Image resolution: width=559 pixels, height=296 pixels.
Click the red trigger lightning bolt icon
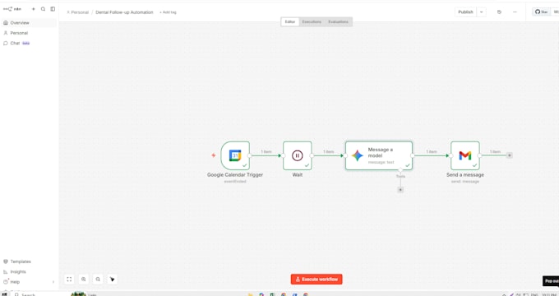(213, 155)
